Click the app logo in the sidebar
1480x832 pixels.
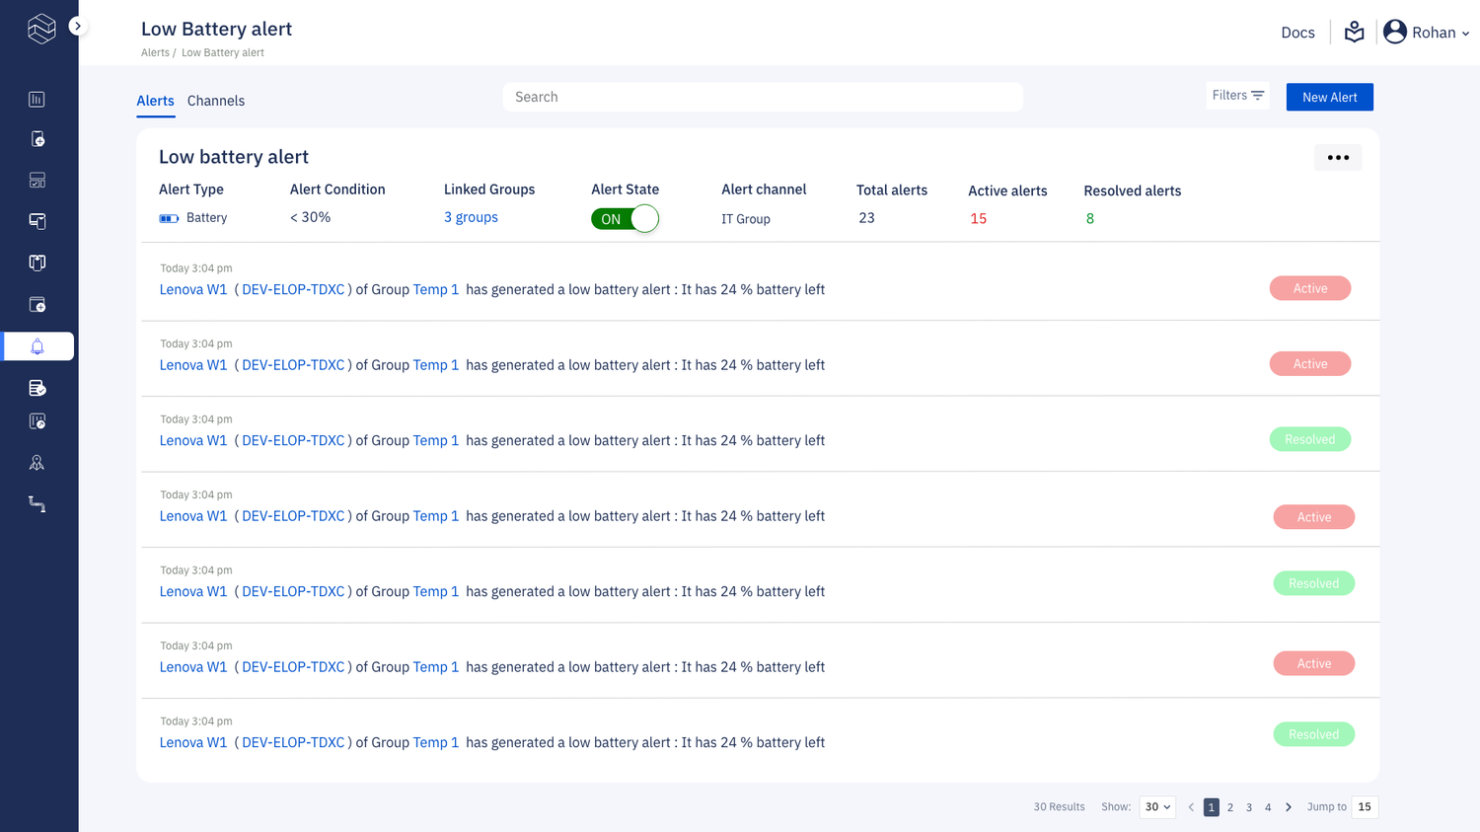click(x=41, y=29)
